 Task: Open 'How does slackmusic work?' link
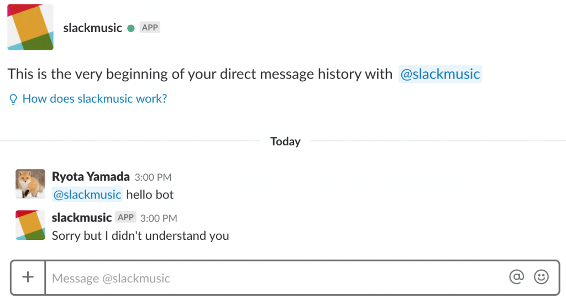pyautogui.click(x=95, y=98)
